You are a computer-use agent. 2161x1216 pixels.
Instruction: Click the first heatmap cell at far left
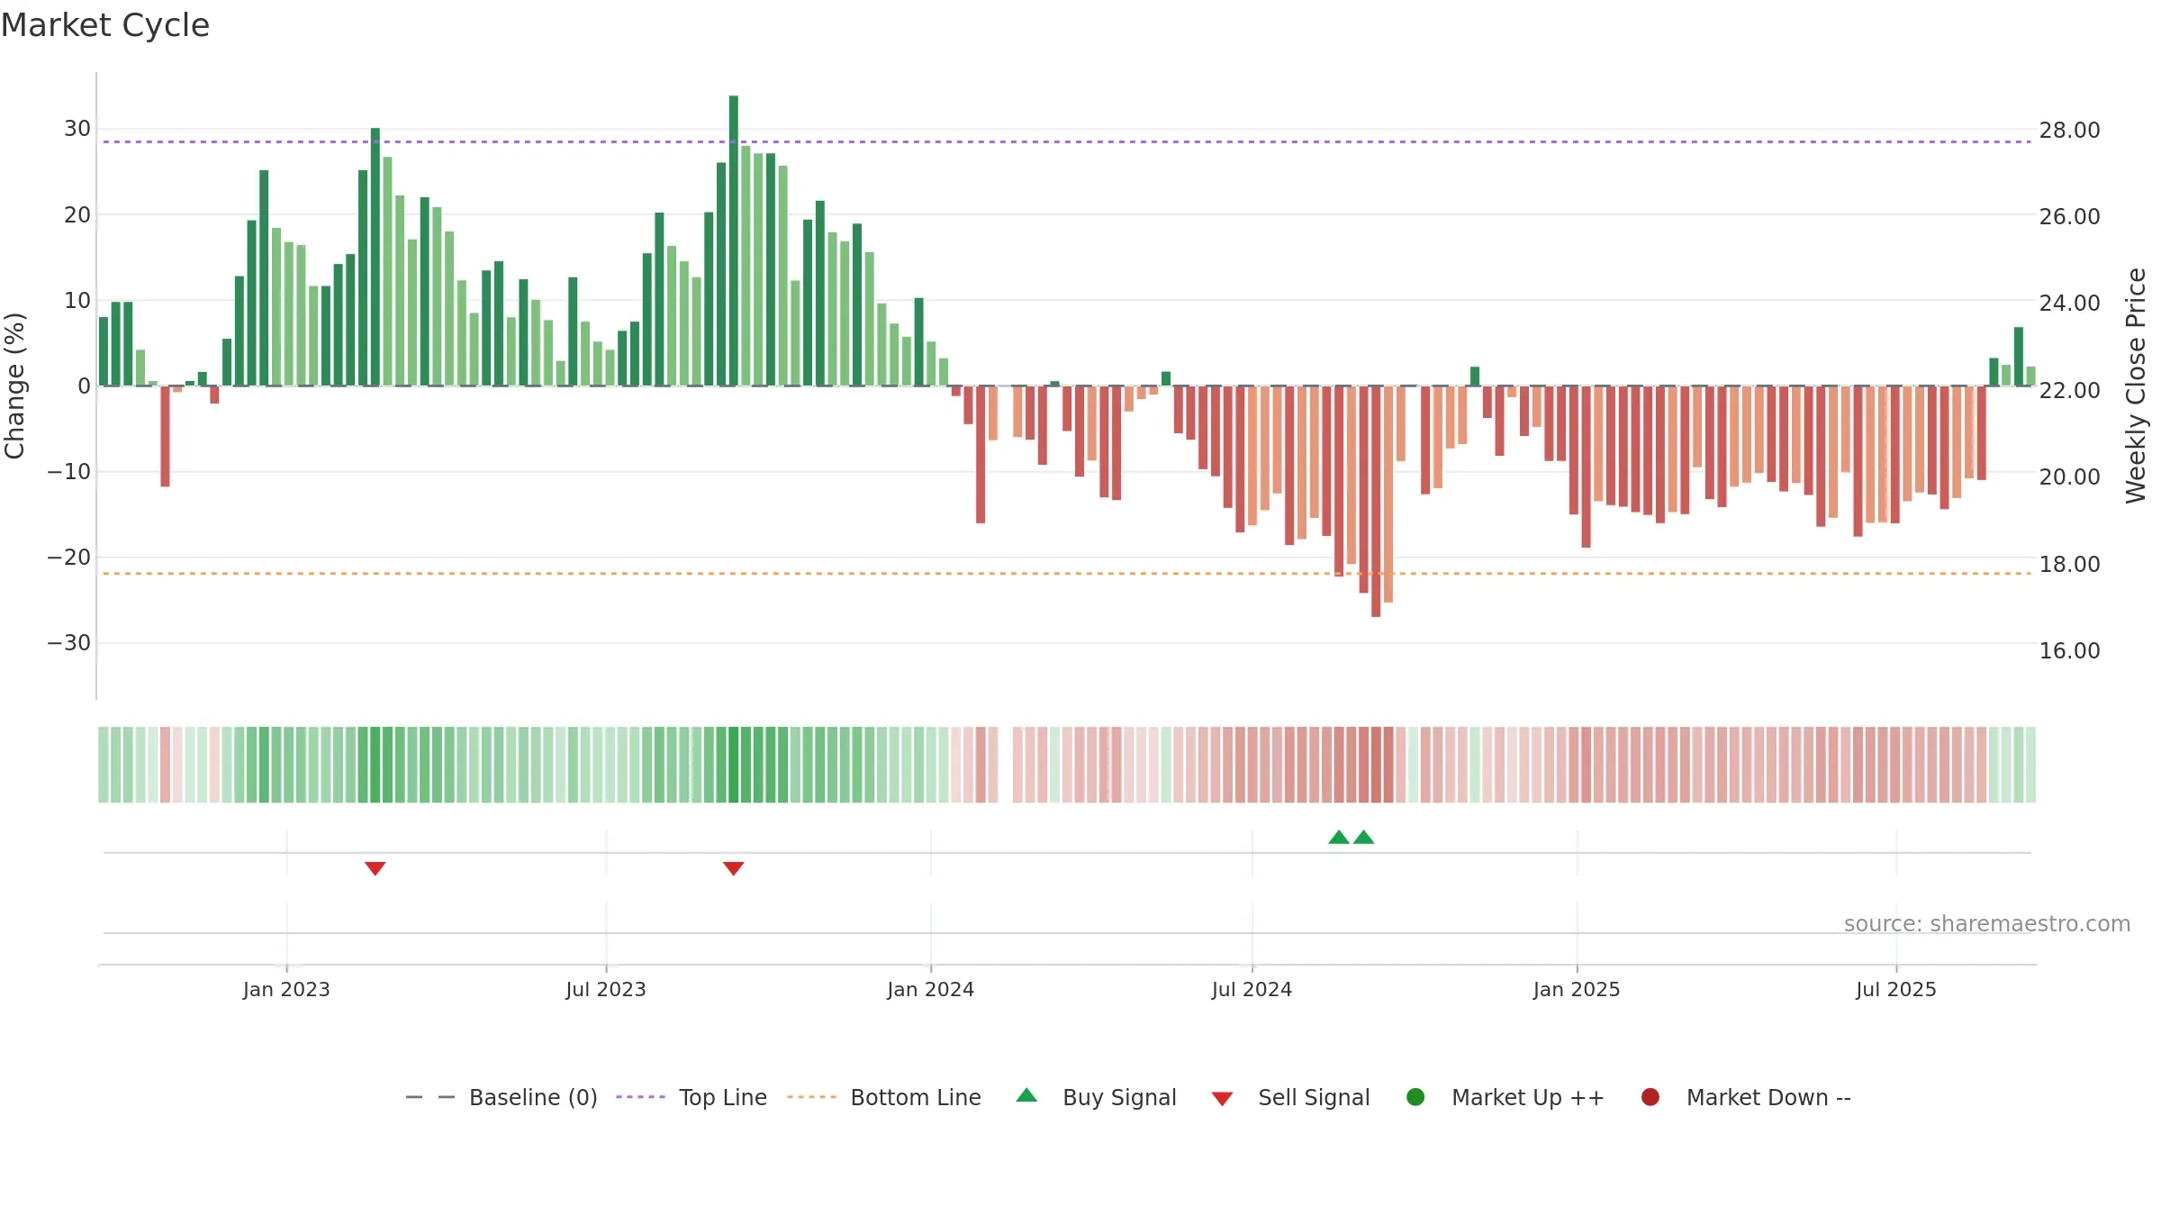pos(104,765)
